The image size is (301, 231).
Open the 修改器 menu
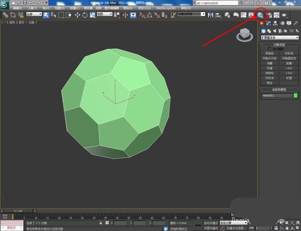tap(88, 8)
